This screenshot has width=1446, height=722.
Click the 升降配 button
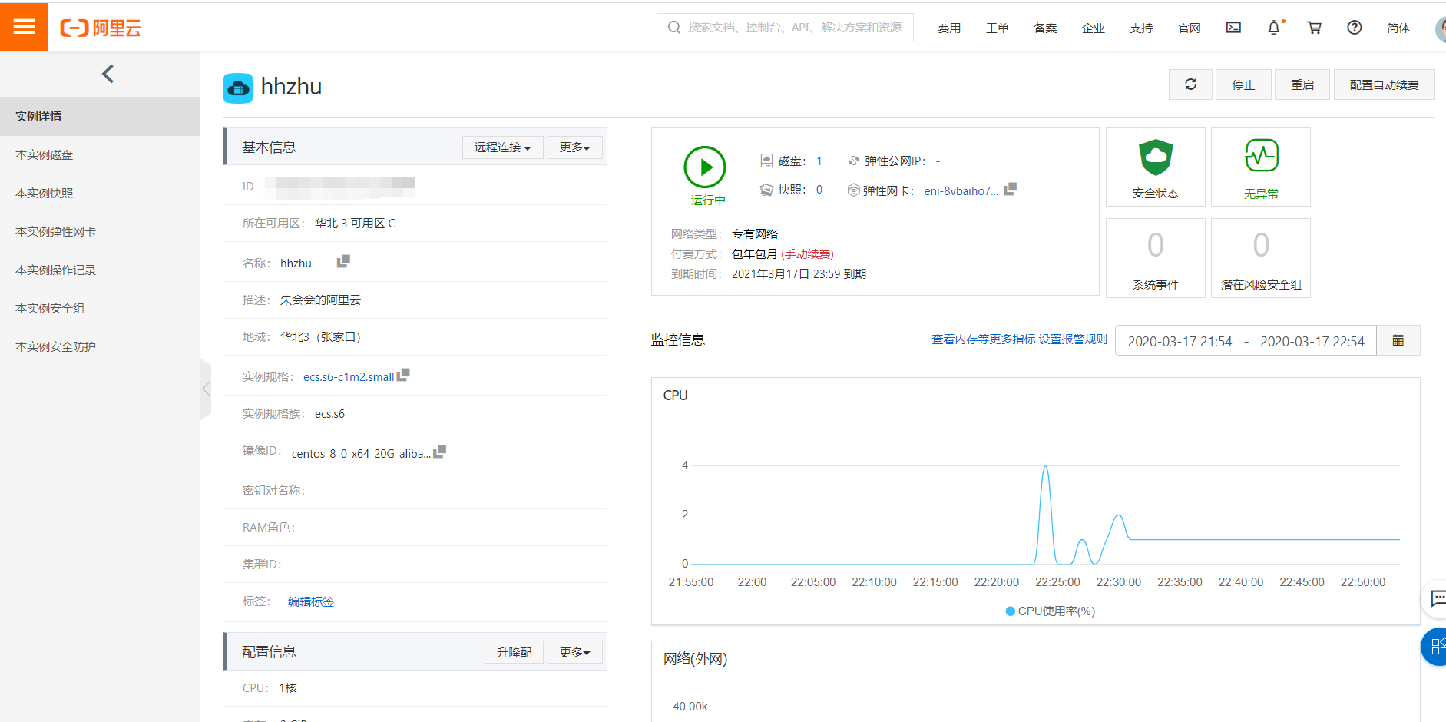pos(514,652)
